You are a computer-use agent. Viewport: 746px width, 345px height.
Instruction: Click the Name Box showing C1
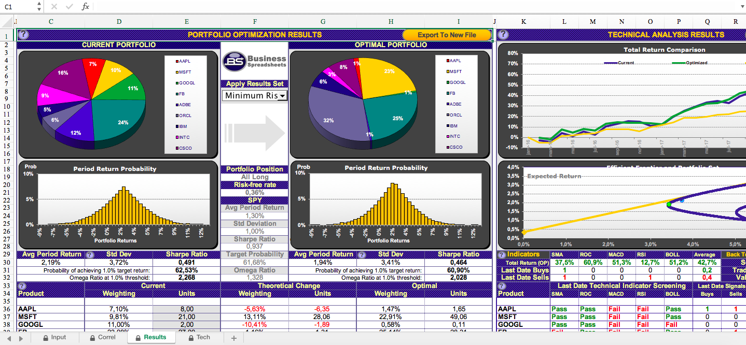pos(18,7)
